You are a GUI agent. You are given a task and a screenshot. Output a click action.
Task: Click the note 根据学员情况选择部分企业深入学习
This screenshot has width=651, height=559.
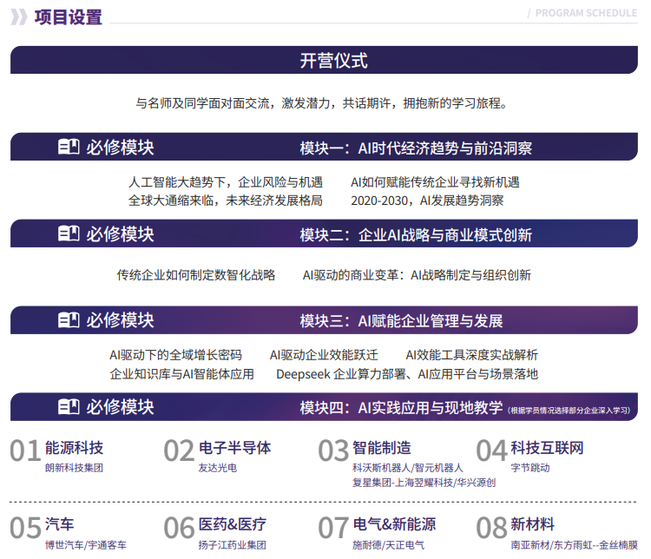569,411
